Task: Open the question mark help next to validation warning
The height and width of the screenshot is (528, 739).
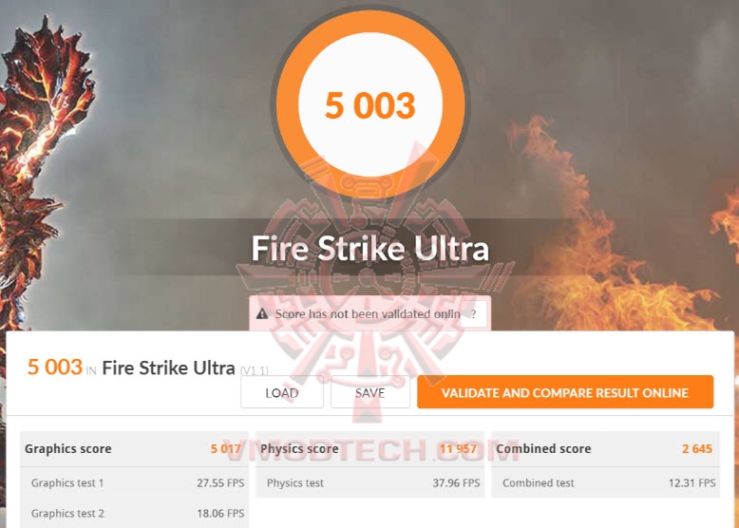Action: (474, 313)
